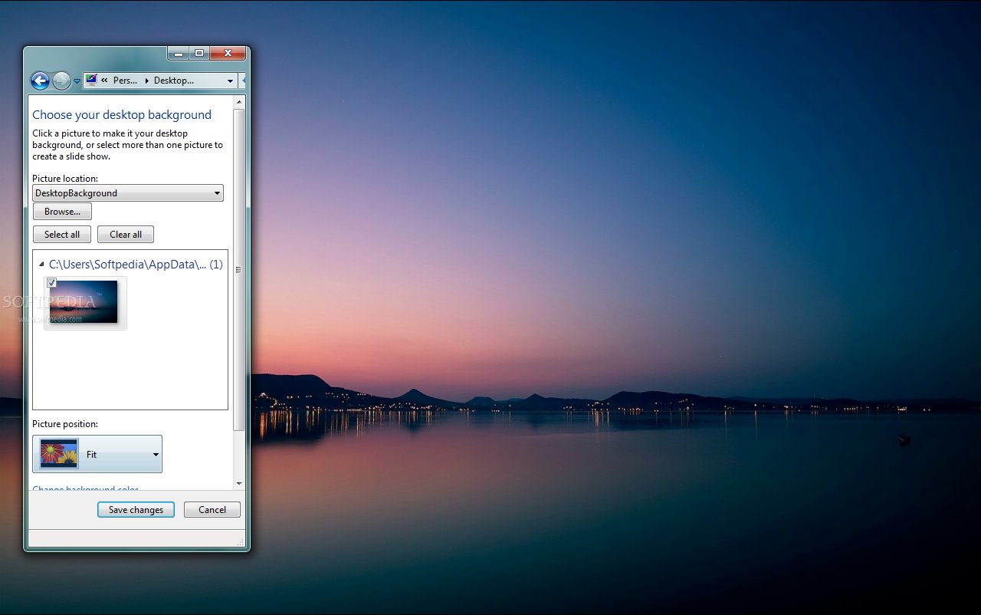Uncheck the sunset wallpaper thumbnail checkbox

(52, 283)
